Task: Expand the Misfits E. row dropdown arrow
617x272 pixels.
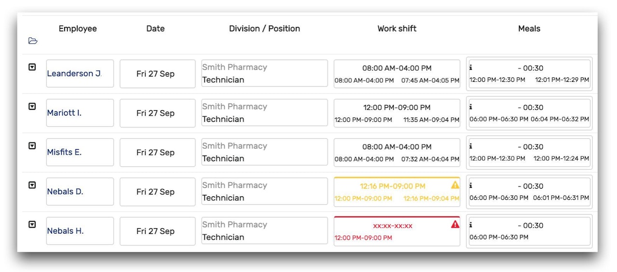Action: pyautogui.click(x=32, y=146)
